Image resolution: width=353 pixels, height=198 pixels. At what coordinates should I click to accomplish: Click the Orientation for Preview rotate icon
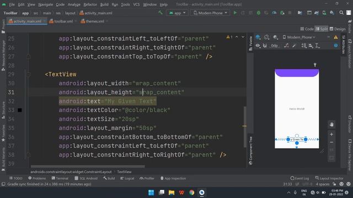click(x=266, y=37)
